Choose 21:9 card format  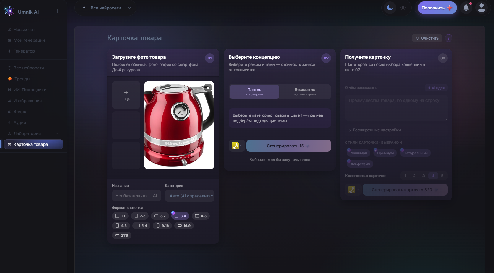pos(122,236)
